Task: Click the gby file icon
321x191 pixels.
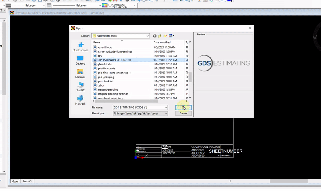Action: pos(95,56)
